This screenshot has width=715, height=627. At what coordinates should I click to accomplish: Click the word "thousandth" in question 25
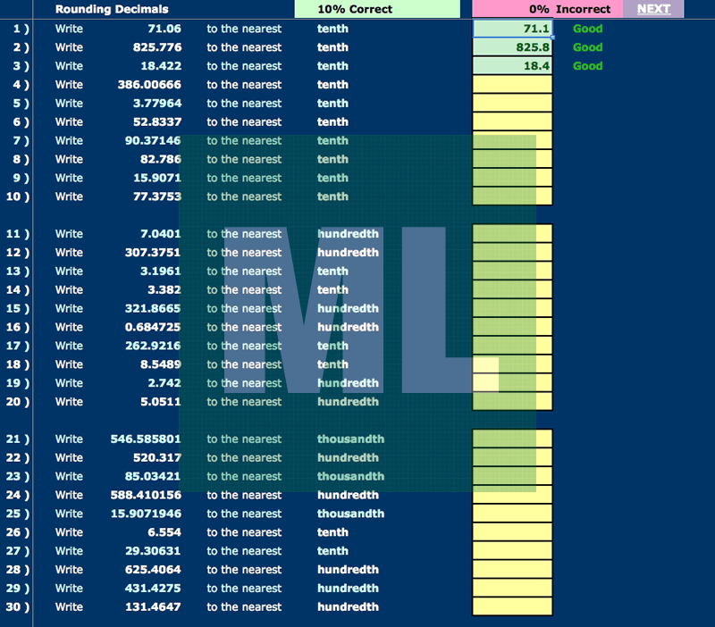point(350,514)
